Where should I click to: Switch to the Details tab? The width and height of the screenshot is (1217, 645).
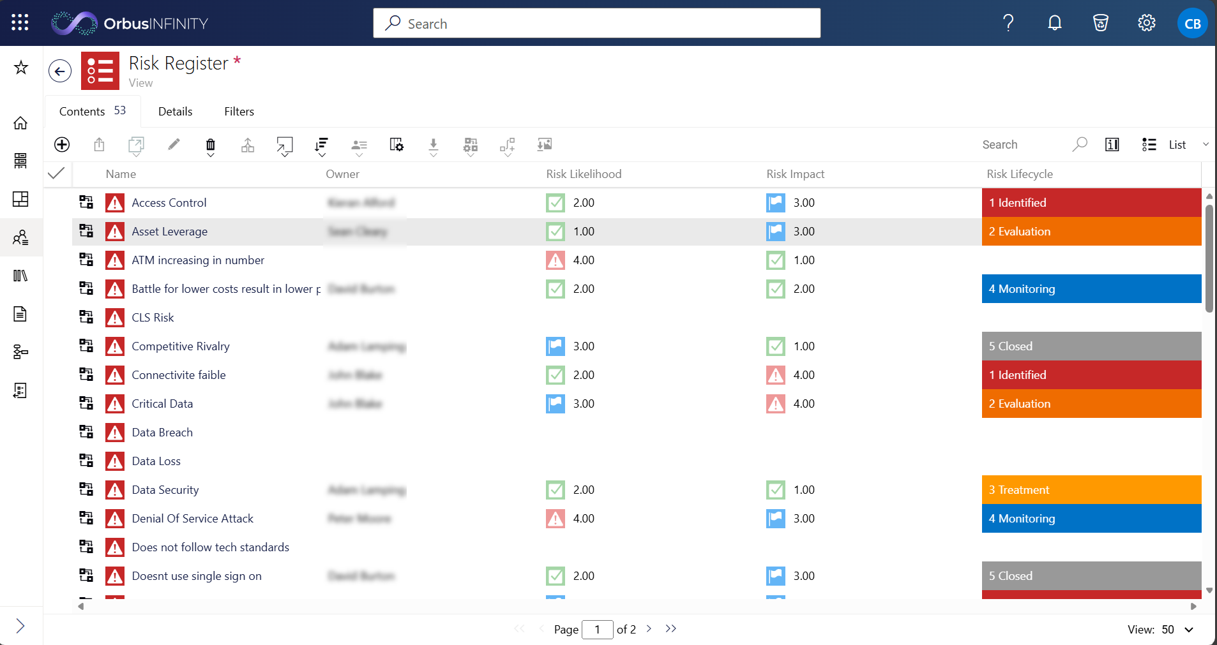pyautogui.click(x=176, y=112)
